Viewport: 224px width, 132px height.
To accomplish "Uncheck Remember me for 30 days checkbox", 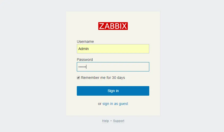I will click(78, 78).
